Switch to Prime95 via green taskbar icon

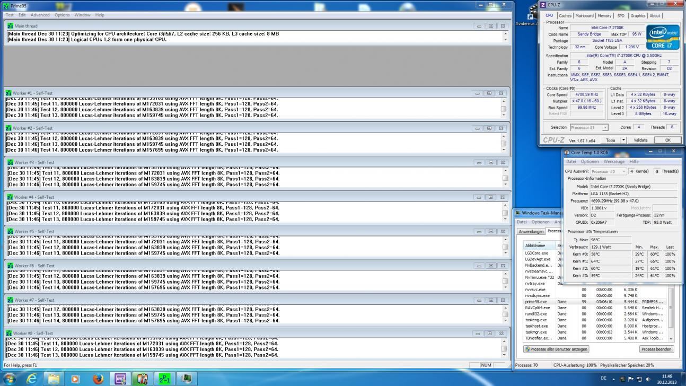164,379
